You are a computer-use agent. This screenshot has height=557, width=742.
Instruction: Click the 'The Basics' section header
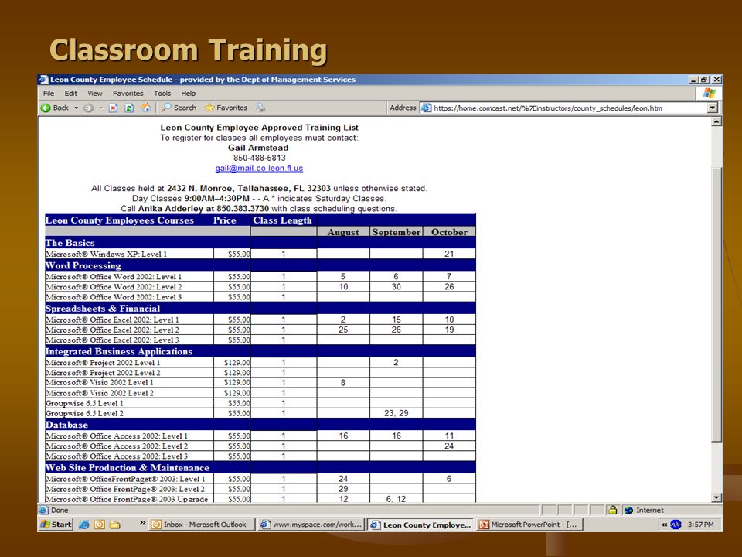pyautogui.click(x=70, y=243)
